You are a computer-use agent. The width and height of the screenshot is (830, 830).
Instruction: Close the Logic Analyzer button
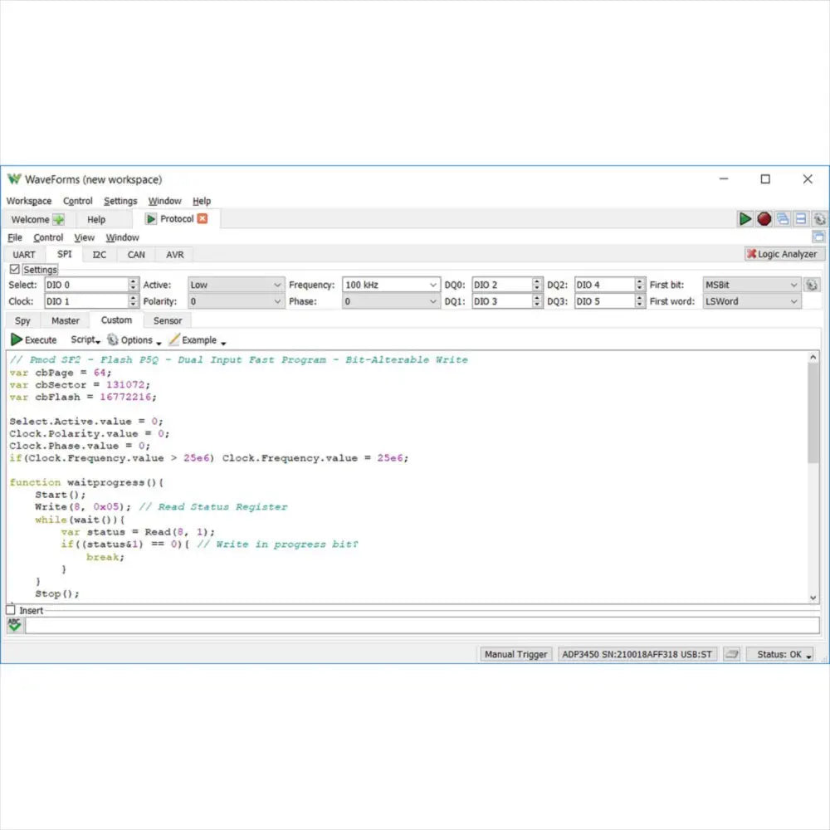click(752, 254)
